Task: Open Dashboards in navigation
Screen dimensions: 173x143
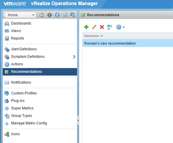Action: [x=21, y=23]
